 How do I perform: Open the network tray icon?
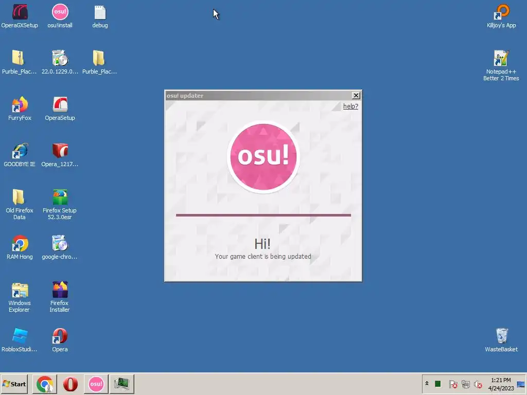pos(465,384)
